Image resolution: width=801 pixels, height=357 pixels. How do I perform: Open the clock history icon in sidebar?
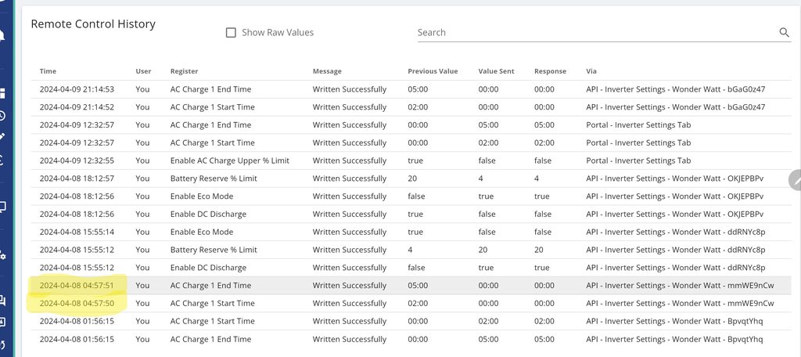click(2, 116)
